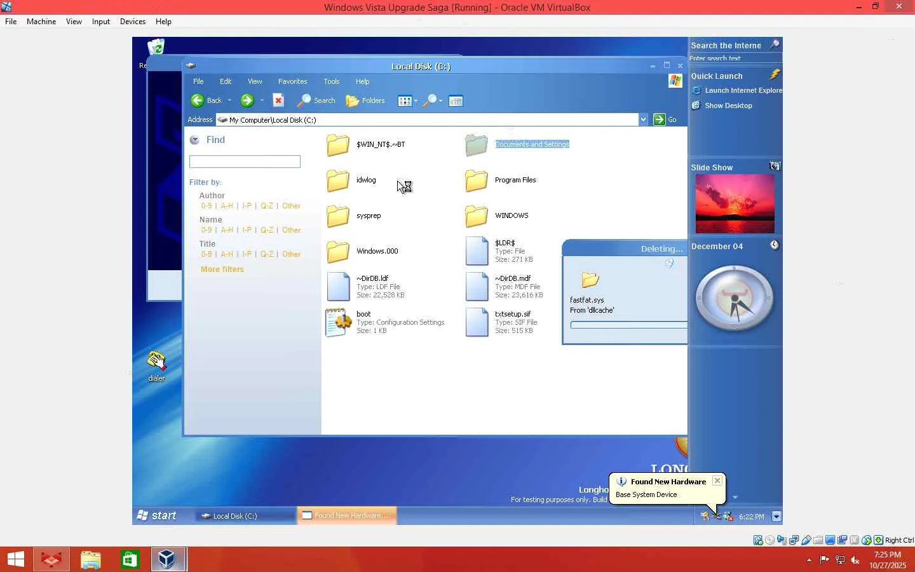Toggle the Folders pane button
This screenshot has height=572, width=915.
click(365, 100)
